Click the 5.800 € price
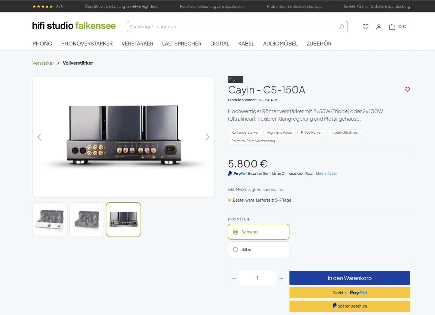Image resolution: width=435 pixels, height=315 pixels. click(x=247, y=164)
